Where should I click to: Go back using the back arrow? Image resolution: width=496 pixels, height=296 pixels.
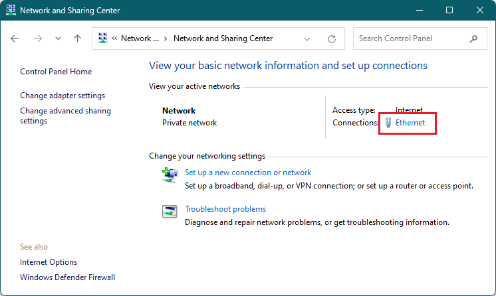tap(15, 38)
